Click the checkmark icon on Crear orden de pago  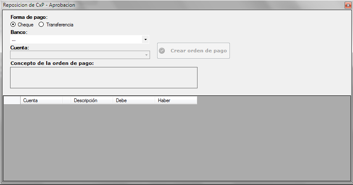point(162,51)
